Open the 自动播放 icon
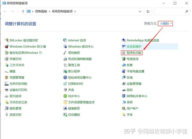Screen dimensions: 192x139 click(65, 115)
